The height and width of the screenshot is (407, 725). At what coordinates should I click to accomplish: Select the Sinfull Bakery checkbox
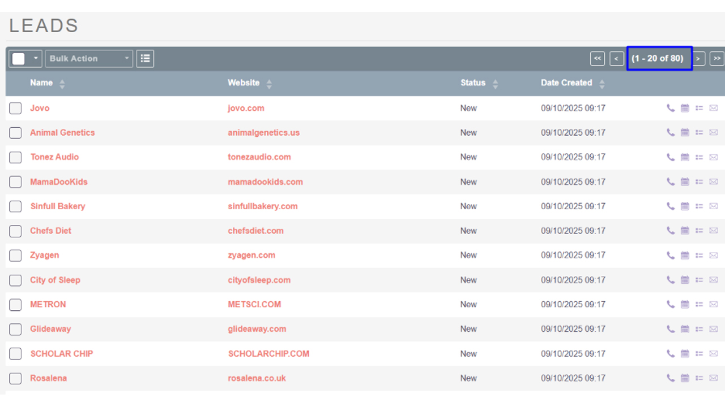15,206
